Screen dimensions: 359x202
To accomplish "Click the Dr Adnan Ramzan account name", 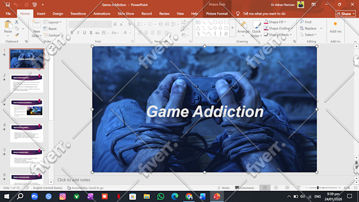I will pos(282,5).
